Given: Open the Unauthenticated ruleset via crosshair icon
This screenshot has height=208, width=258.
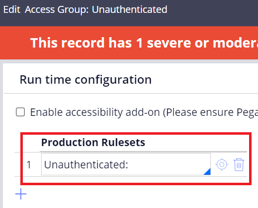Looking at the screenshot, I should pos(222,164).
